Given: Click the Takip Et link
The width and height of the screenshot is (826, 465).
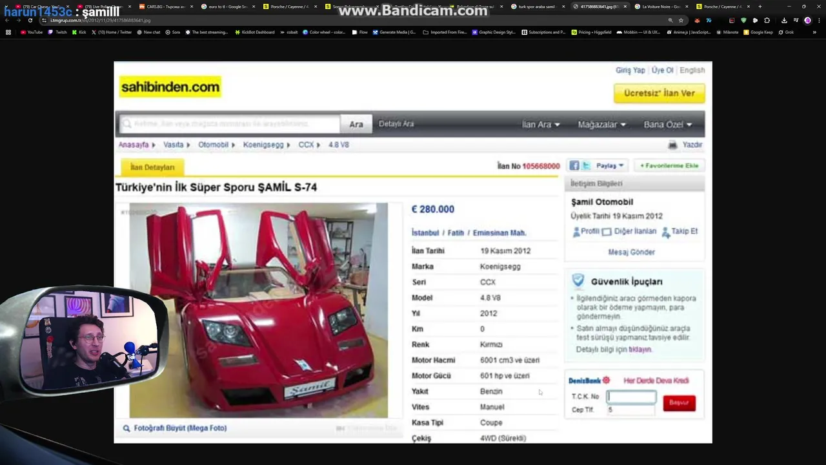Looking at the screenshot, I should click(x=680, y=231).
